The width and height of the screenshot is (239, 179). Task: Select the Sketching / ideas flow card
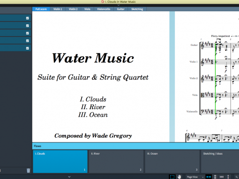pyautogui.click(x=220, y=161)
